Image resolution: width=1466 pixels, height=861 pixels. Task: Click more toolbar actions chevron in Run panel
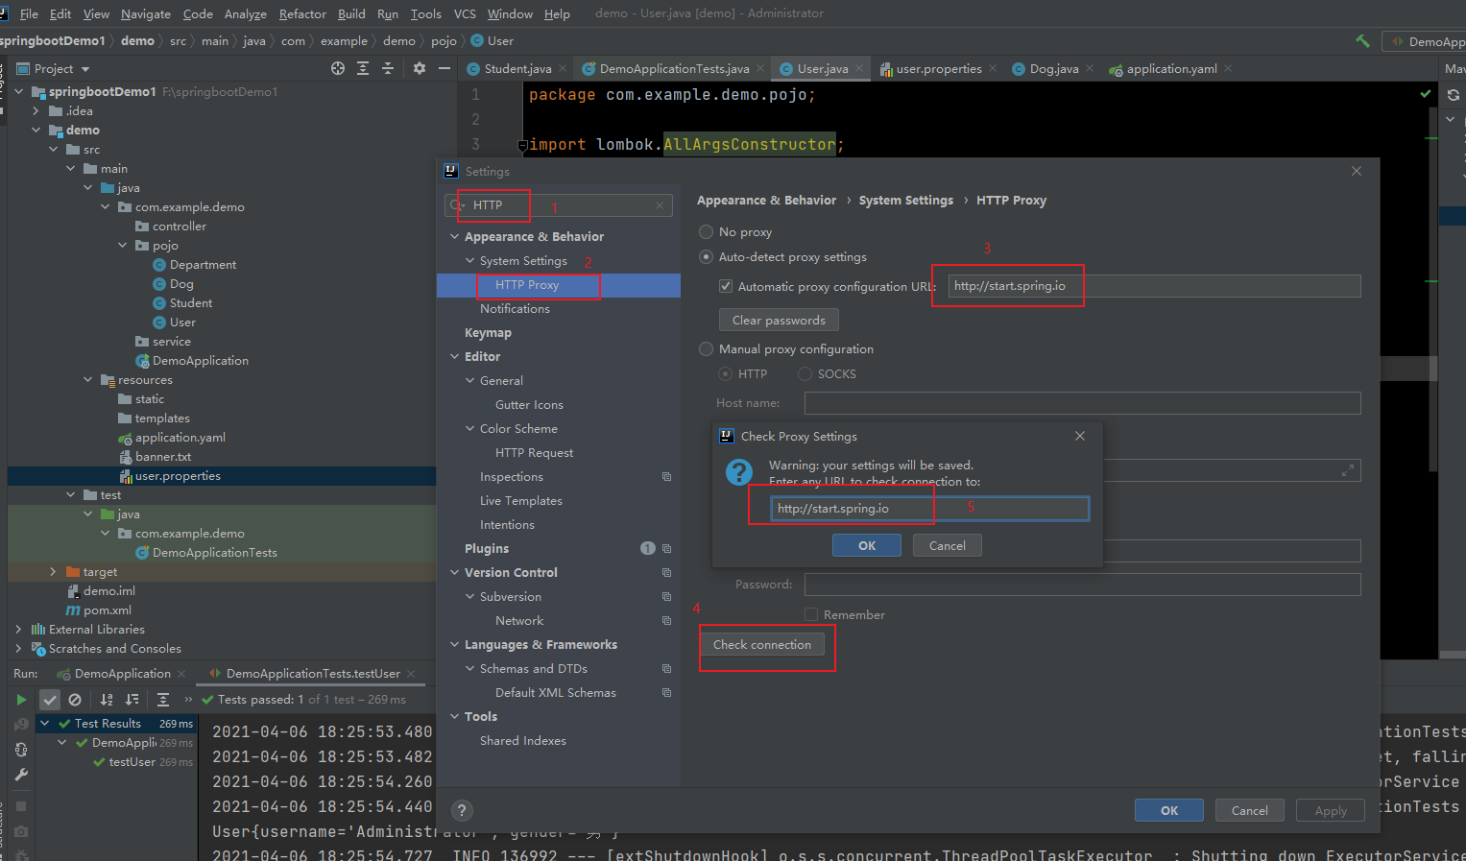coord(189,700)
